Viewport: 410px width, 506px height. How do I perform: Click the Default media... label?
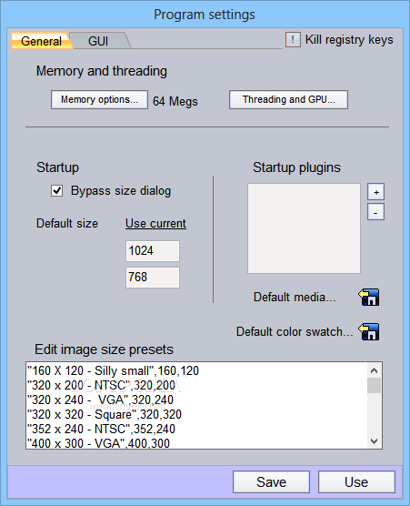coord(295,297)
